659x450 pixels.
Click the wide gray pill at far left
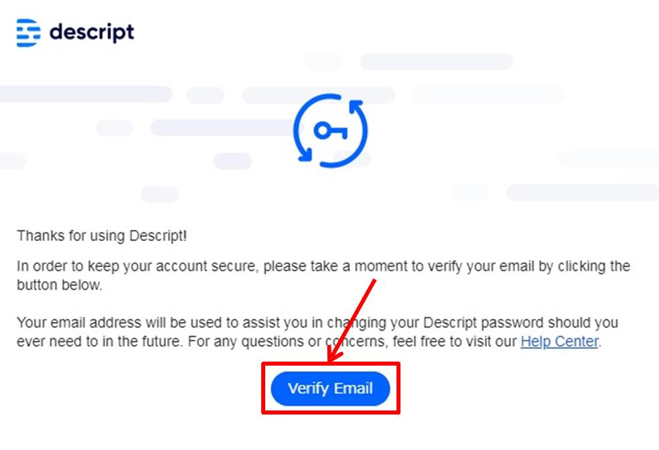(85, 94)
